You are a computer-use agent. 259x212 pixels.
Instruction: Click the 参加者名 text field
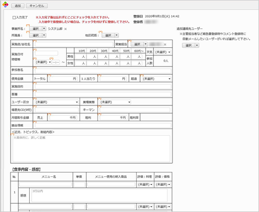[x=103, y=71]
